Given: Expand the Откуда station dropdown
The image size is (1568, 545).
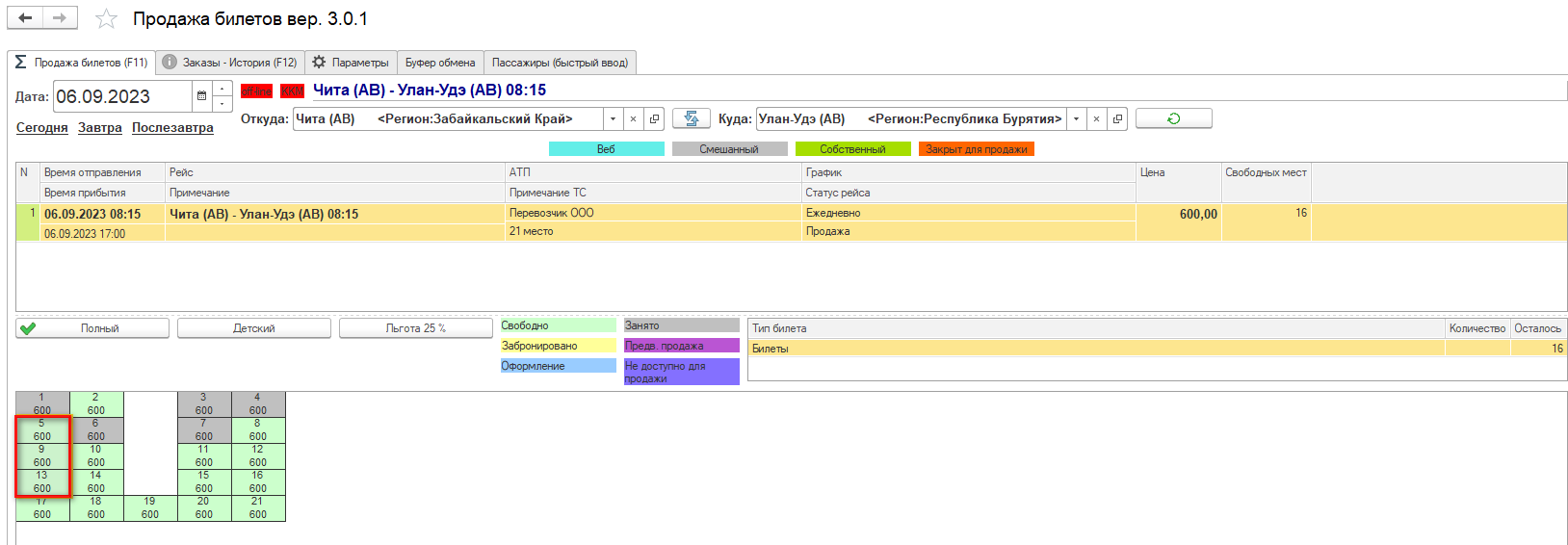Looking at the screenshot, I should pyautogui.click(x=613, y=119).
